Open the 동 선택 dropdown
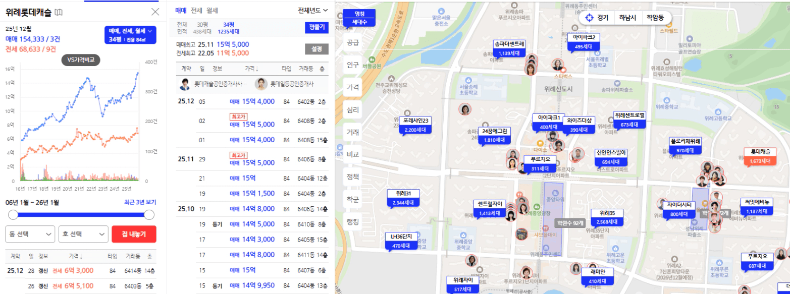The width and height of the screenshot is (790, 294). click(30, 234)
